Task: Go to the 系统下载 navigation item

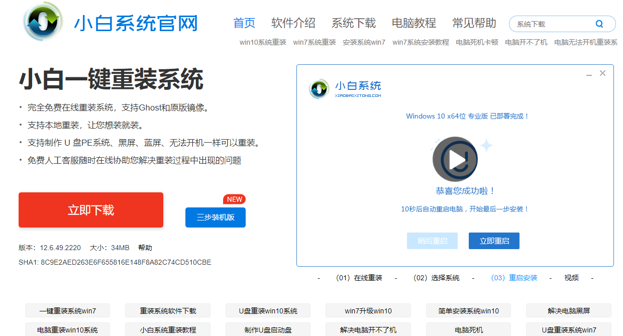Action: pyautogui.click(x=353, y=23)
